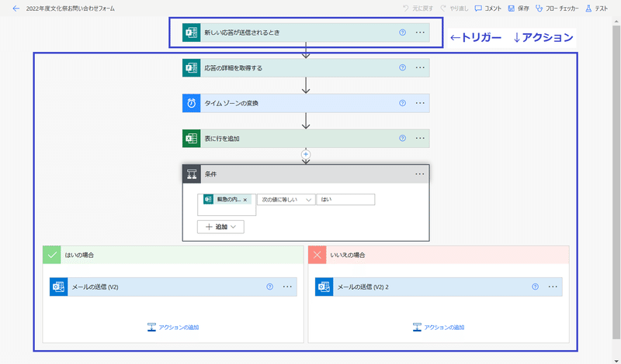Open more menu for メールの送信 (V2) 2
Image resolution: width=621 pixels, height=364 pixels.
[x=553, y=287]
